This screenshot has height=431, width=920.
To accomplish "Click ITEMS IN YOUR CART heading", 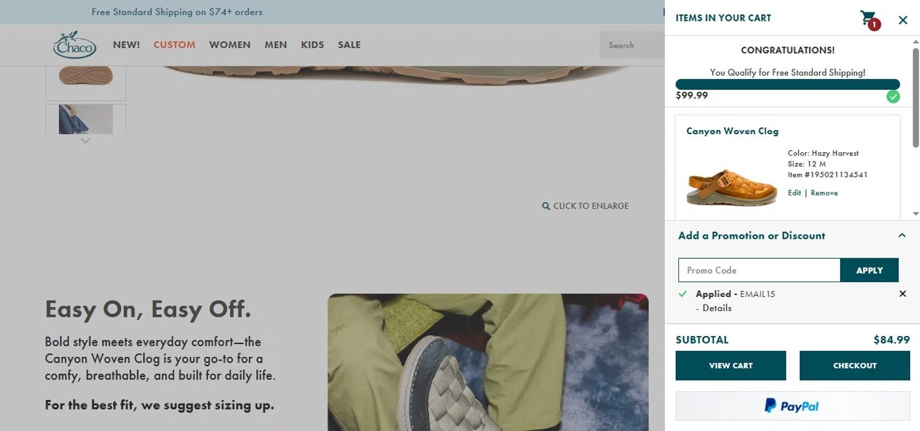I will coord(723,18).
